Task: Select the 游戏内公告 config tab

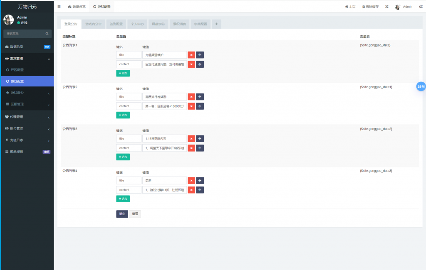Action: pyautogui.click(x=94, y=24)
